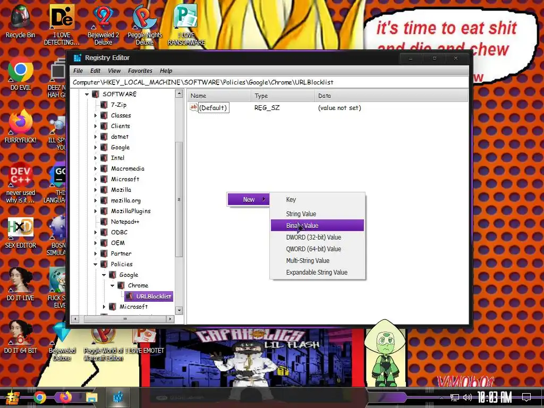Image resolution: width=544 pixels, height=408 pixels.
Task: Select the Macromedia registry key
Action: point(127,168)
